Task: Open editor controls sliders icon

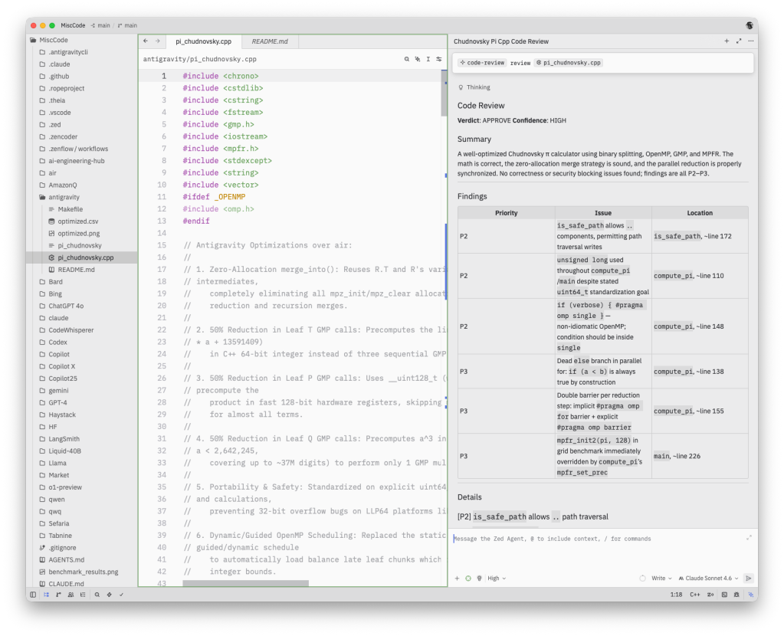Action: coord(439,59)
